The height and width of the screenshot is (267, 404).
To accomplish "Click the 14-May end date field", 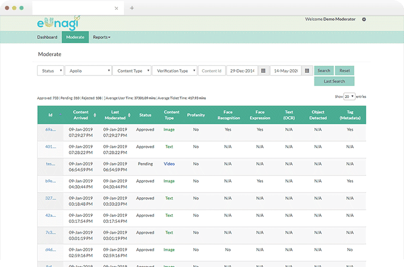I will tap(286, 71).
